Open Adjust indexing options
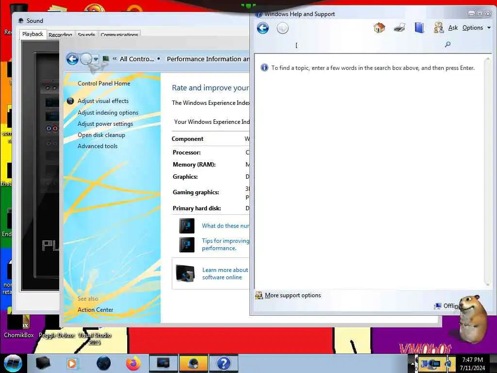 click(108, 113)
